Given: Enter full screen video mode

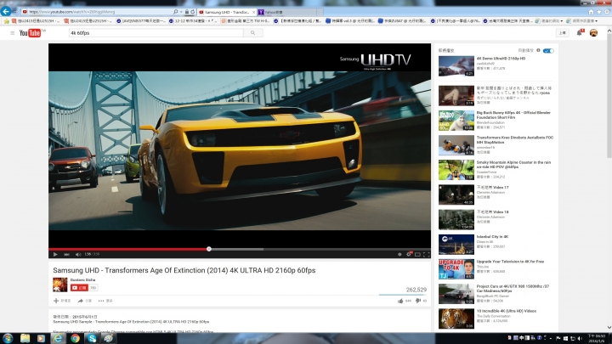Looking at the screenshot, I should [426, 254].
